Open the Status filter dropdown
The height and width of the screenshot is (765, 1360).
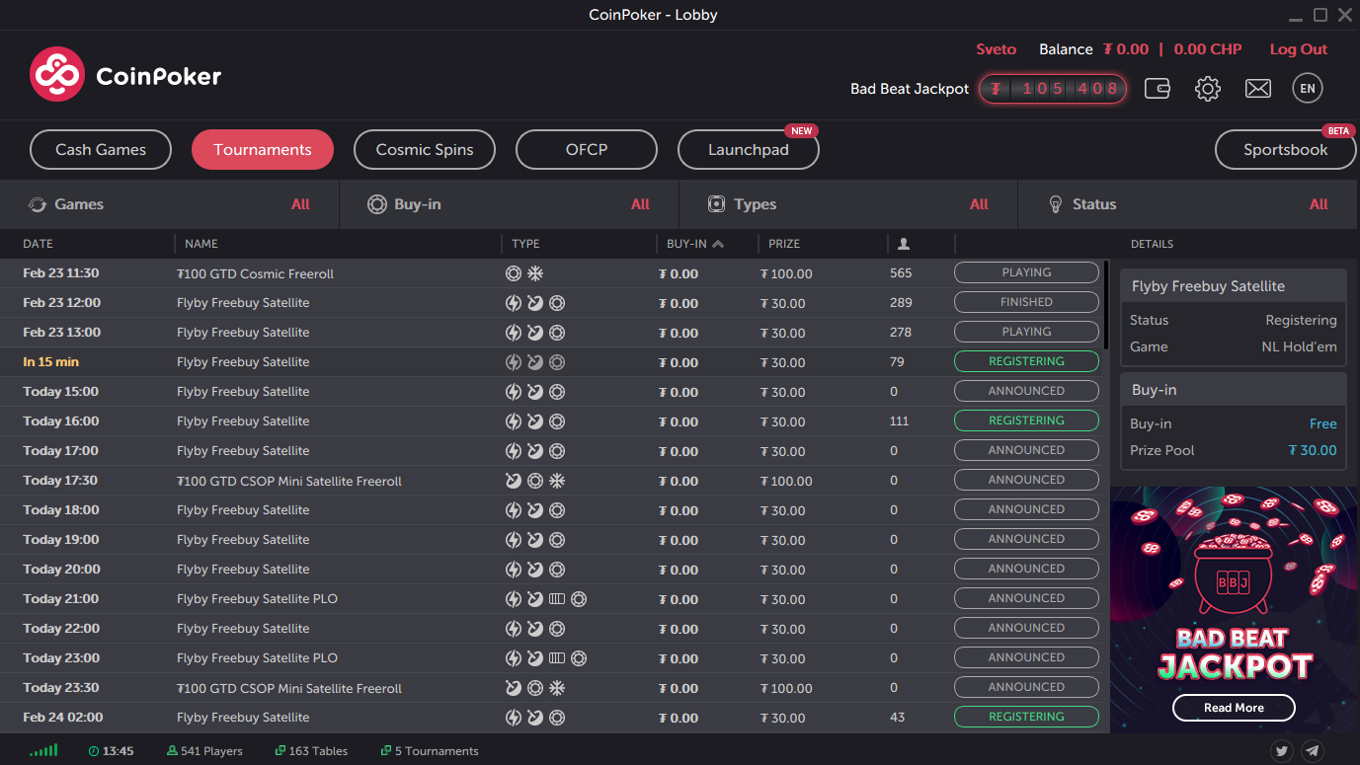(x=1187, y=204)
